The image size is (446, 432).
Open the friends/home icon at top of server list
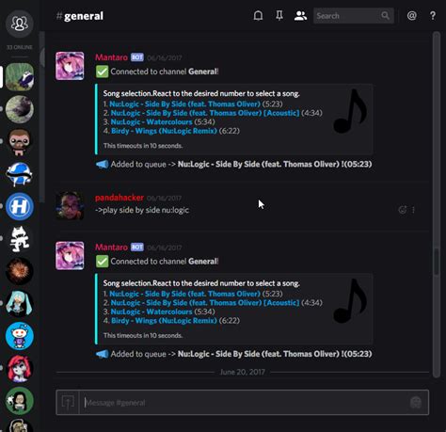click(20, 24)
